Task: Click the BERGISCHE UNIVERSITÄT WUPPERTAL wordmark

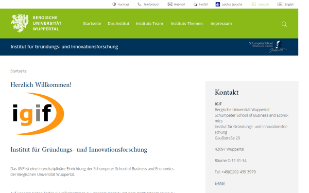Action: pyautogui.click(x=47, y=23)
